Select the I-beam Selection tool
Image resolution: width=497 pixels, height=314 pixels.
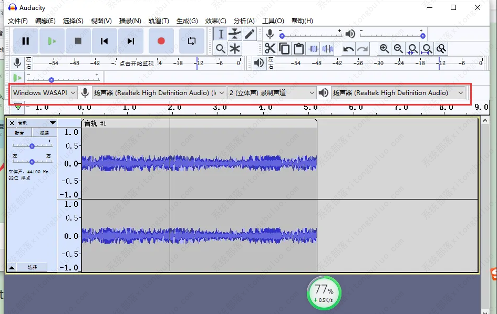221,34
